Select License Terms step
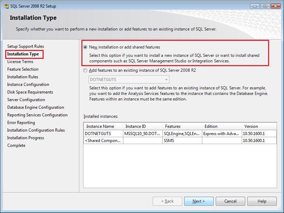 [20, 62]
